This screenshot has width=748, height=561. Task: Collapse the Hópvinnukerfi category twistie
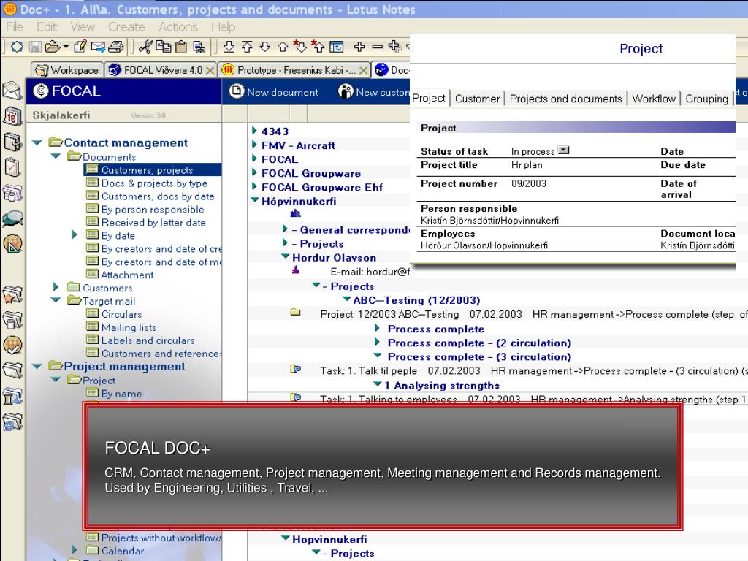point(255,200)
